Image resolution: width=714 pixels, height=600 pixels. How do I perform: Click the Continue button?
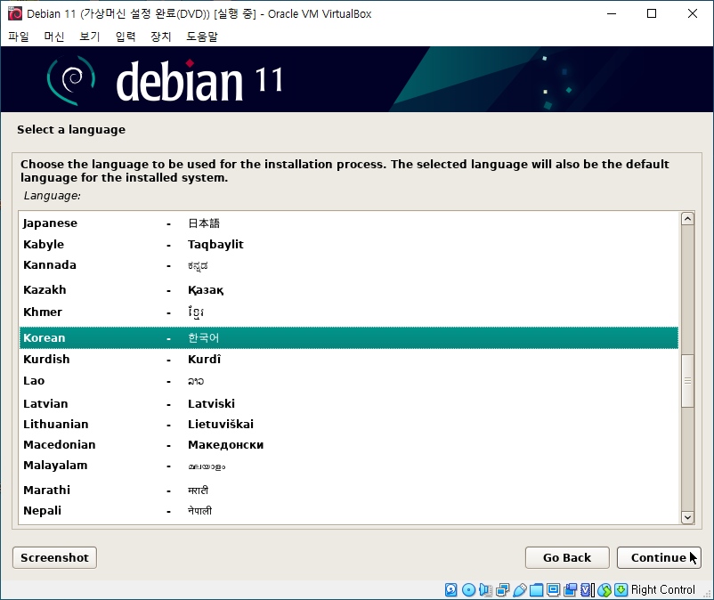[659, 557]
